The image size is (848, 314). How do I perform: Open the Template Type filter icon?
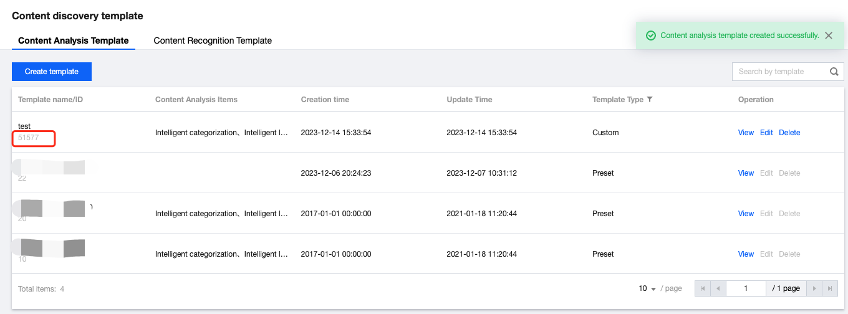click(650, 100)
